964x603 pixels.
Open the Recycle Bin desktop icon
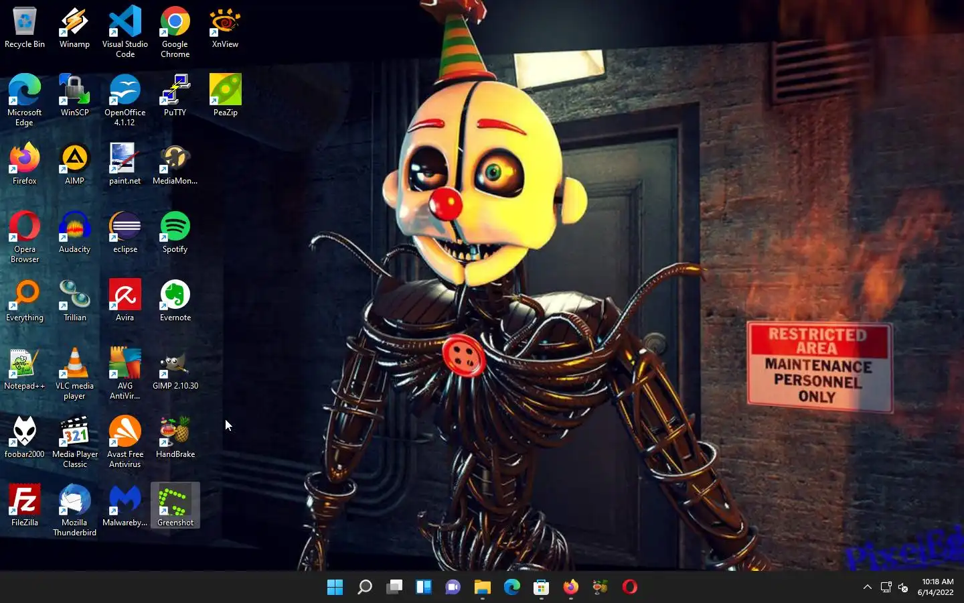(x=25, y=28)
